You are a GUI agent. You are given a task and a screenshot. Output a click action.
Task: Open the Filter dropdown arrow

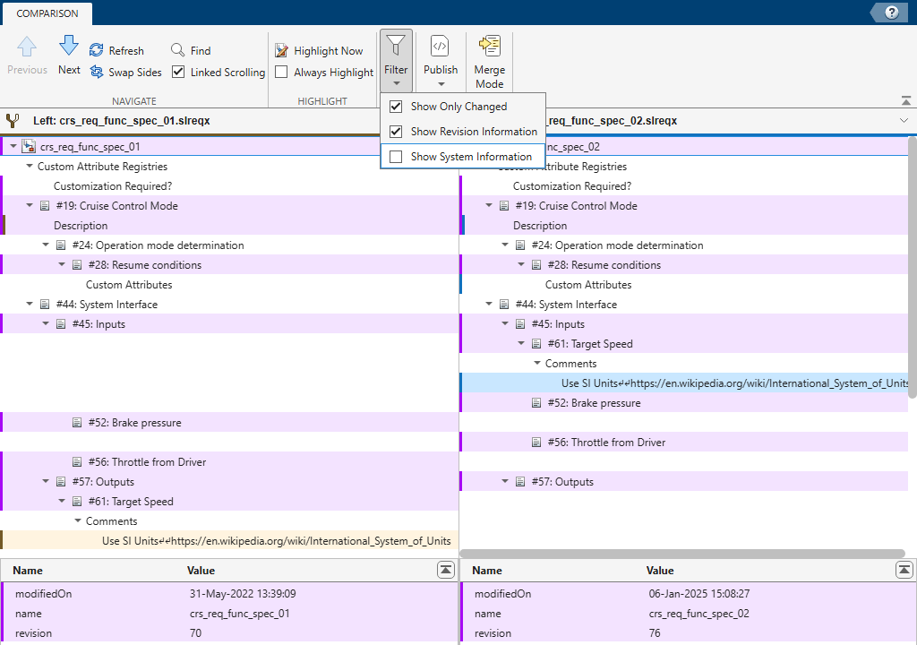pyautogui.click(x=397, y=83)
